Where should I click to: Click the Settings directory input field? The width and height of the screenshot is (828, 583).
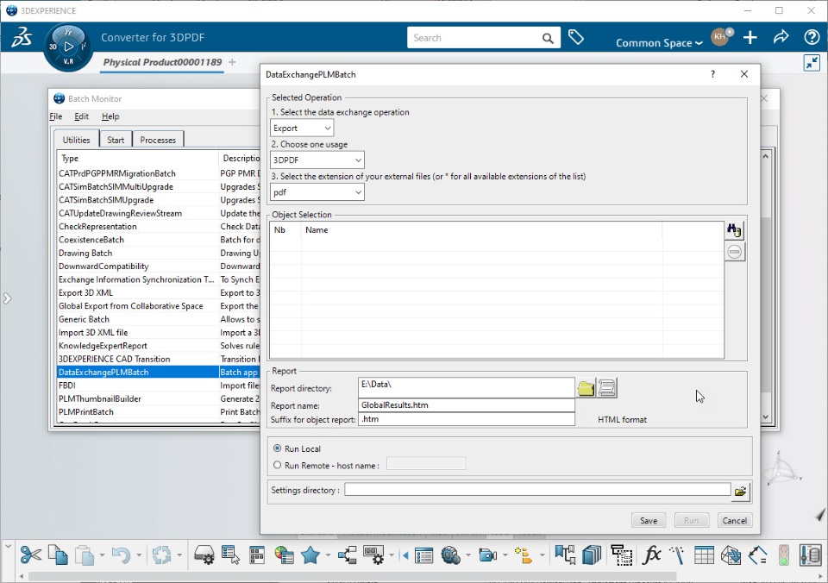537,490
